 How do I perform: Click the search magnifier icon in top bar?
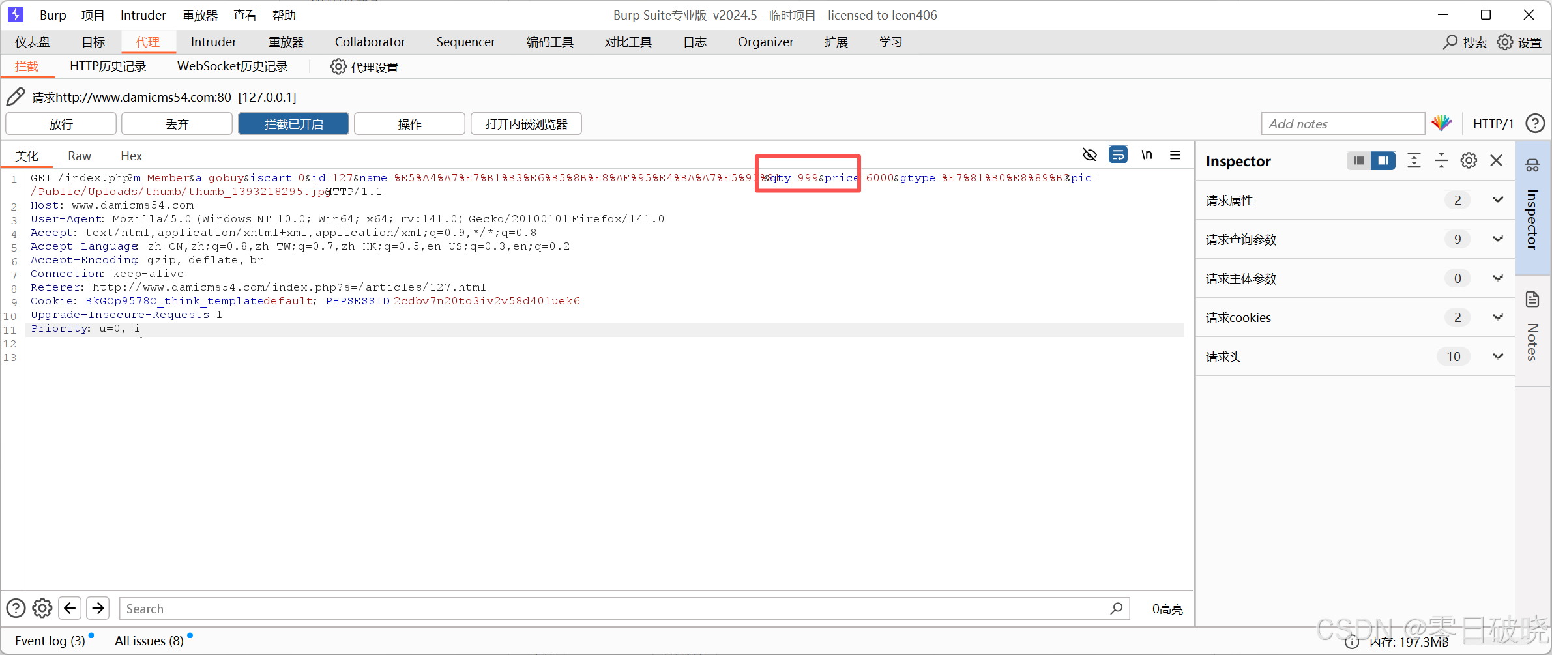click(x=1450, y=42)
